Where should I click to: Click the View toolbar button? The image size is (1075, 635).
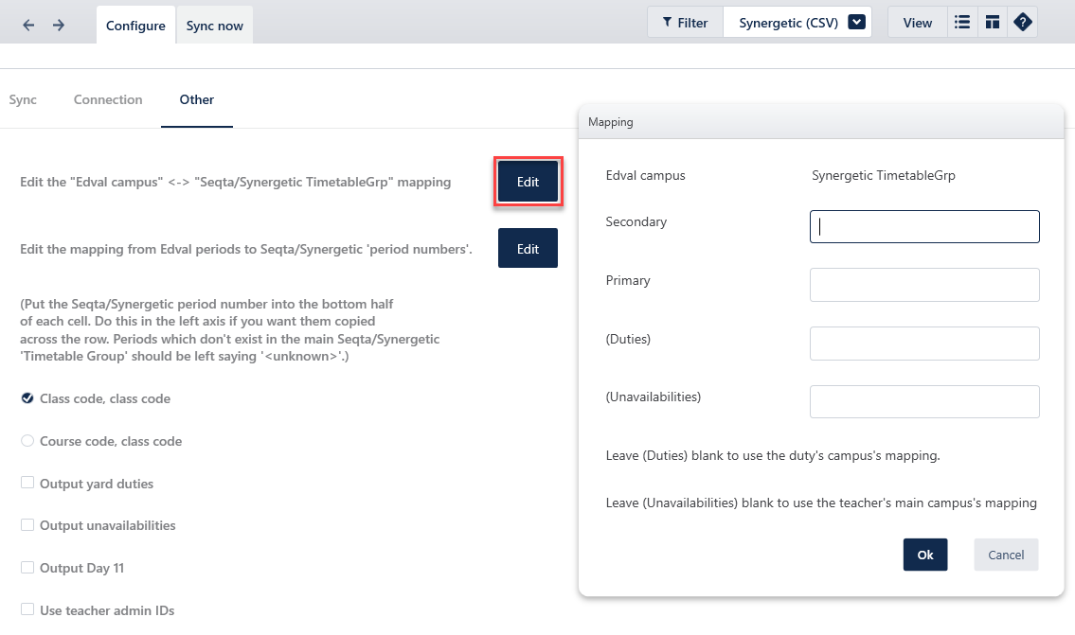(918, 23)
